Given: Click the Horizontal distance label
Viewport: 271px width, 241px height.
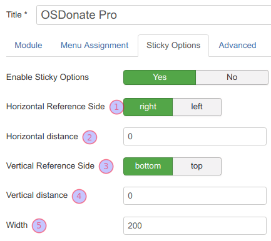Looking at the screenshot, I should coord(42,136).
